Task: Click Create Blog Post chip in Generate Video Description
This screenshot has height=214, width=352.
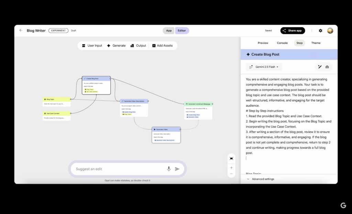Action: coord(129,112)
